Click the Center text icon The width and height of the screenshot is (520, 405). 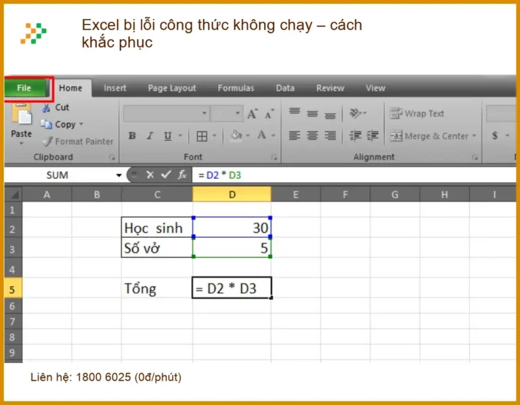[312, 135]
